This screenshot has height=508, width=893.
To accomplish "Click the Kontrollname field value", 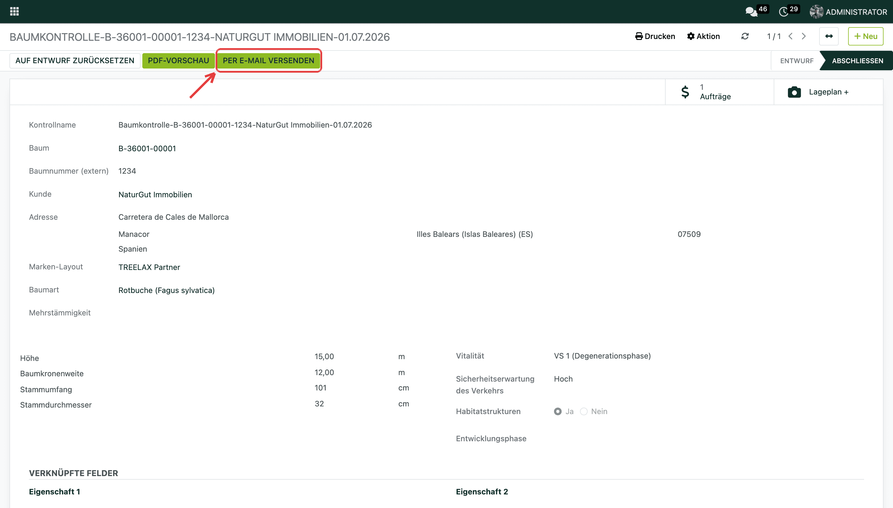I will click(245, 125).
